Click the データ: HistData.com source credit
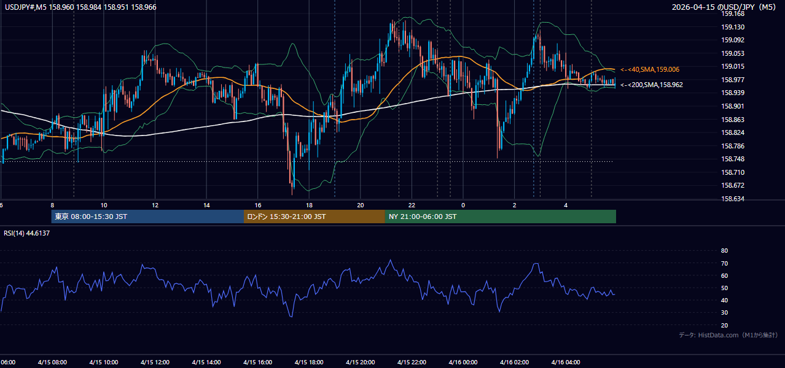The image size is (785, 368). click(728, 335)
